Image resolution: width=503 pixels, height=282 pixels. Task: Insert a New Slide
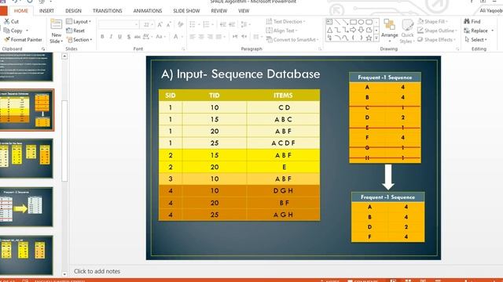pyautogui.click(x=56, y=31)
